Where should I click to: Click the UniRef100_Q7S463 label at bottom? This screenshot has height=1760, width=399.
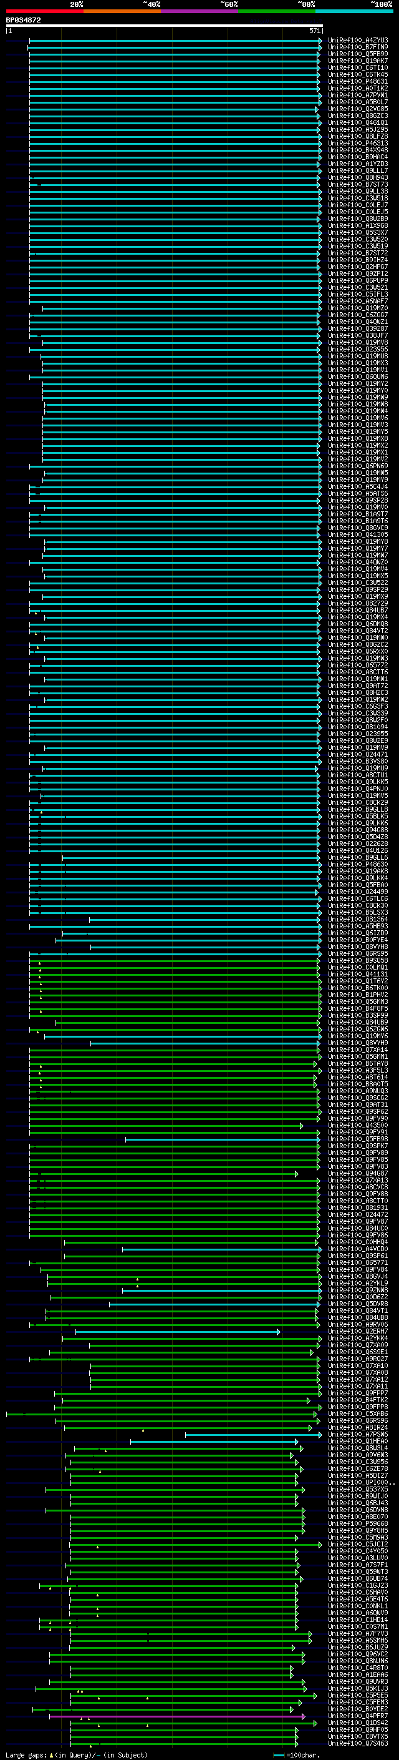(357, 1744)
